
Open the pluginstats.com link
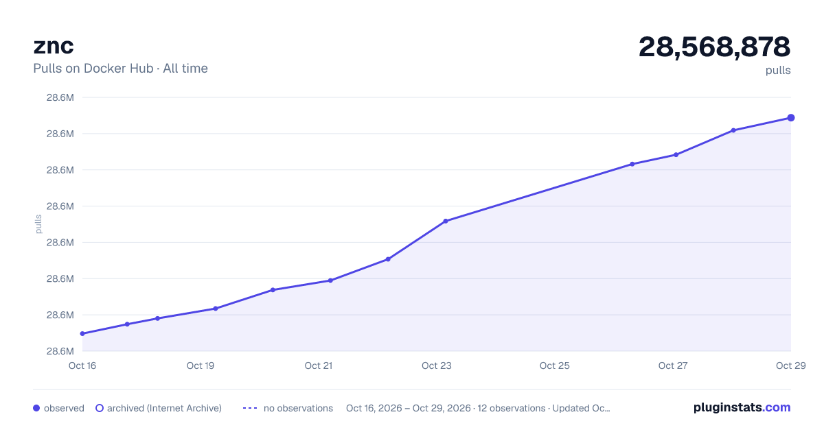point(742,407)
